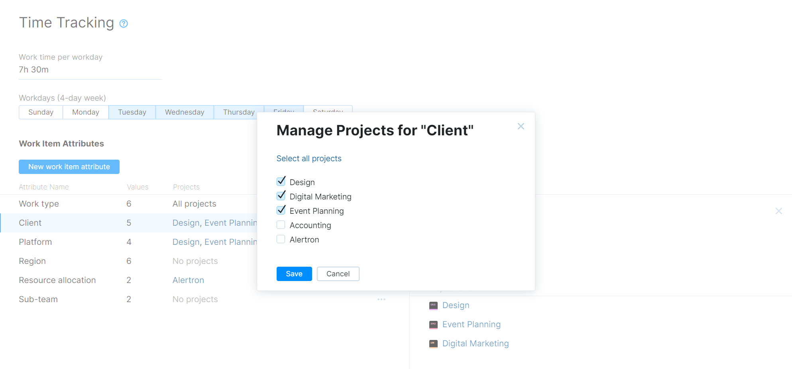Close the Manage Projects dialog
Screen dimensions: 792x369
coord(521,126)
